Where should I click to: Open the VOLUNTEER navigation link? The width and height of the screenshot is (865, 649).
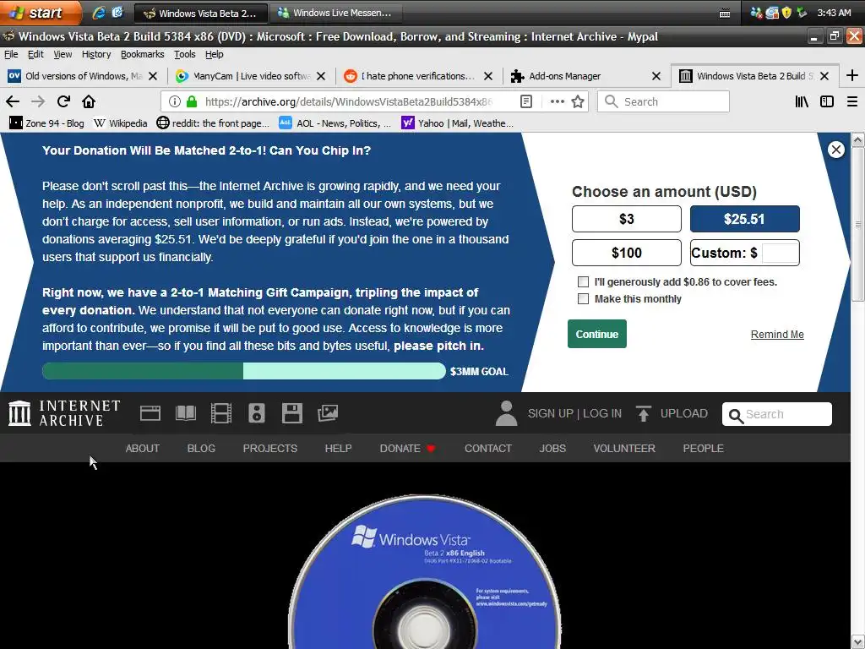[624, 448]
